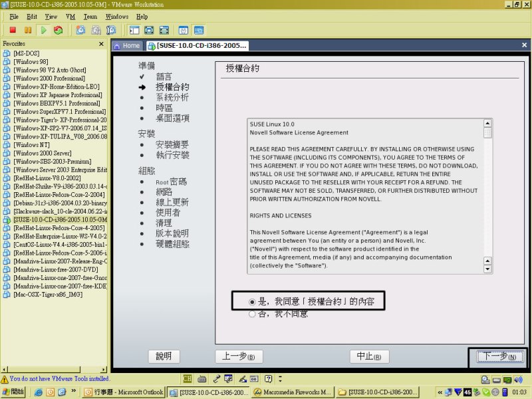The image size is (532, 399).
Task: Open the Snapshot Manager toolbar icon
Action: [111, 30]
